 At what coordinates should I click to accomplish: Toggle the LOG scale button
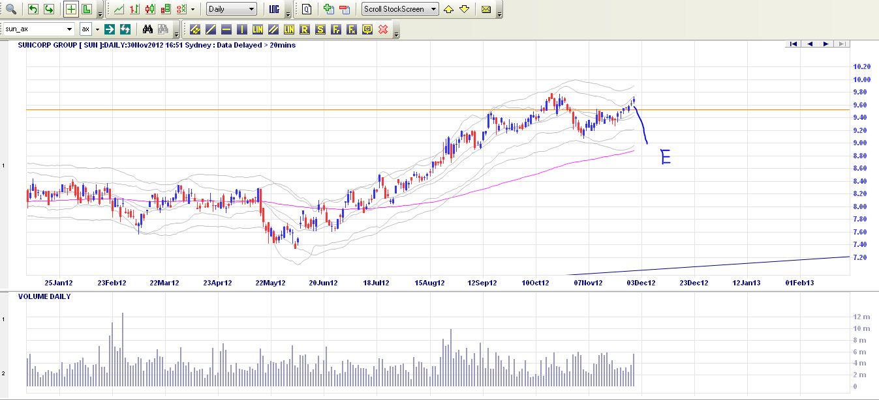275,9
